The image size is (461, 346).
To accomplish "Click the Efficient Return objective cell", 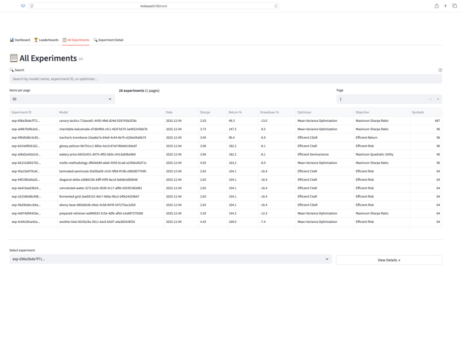I will coord(382,137).
